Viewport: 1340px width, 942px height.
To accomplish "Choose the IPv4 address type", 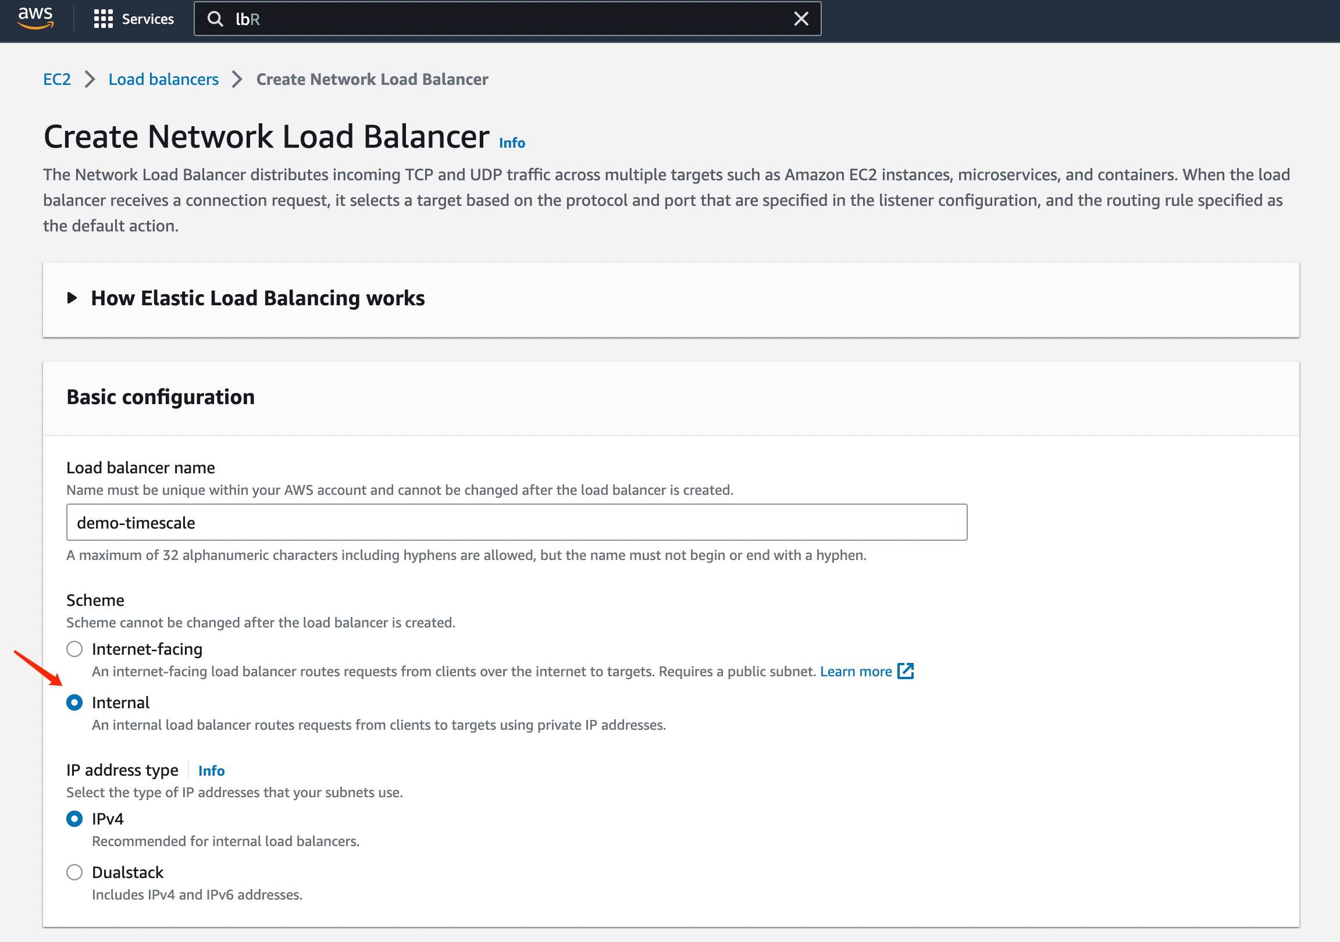I will [74, 819].
